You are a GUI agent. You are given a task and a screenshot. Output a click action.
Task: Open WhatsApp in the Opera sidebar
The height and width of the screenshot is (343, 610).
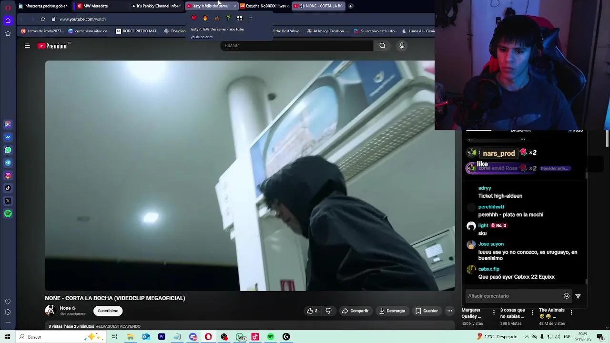[8, 150]
